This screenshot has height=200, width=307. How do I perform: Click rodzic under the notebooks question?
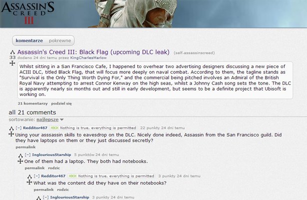[63, 189]
